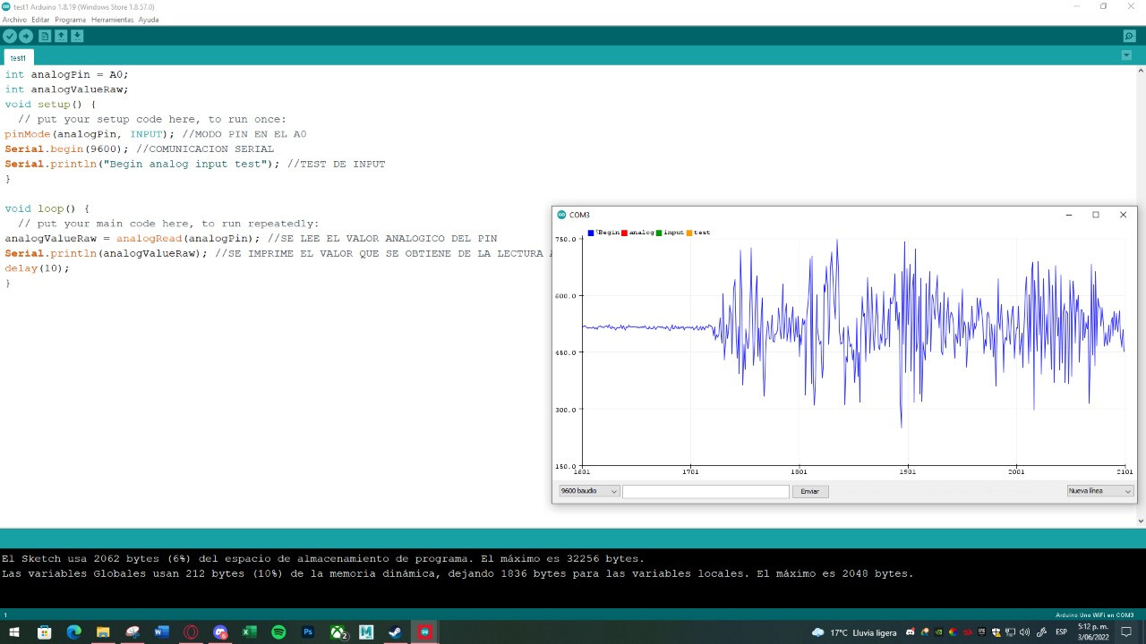Toggle the blue 'Begin' plot legend marker
The image size is (1146, 644).
tap(590, 233)
